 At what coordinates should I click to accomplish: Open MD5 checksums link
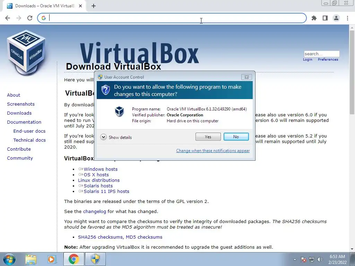(x=144, y=237)
